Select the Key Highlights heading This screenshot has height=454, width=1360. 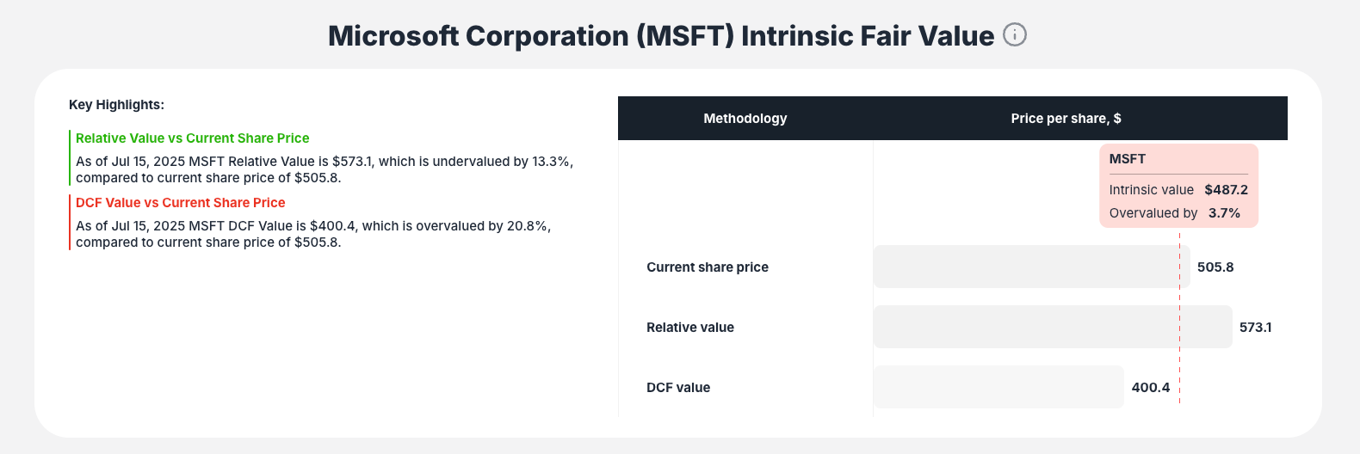click(x=116, y=105)
